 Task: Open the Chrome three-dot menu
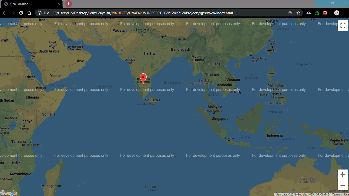click(x=345, y=13)
